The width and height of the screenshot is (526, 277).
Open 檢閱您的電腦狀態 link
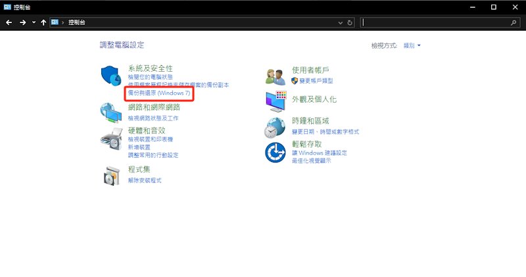[x=151, y=77]
